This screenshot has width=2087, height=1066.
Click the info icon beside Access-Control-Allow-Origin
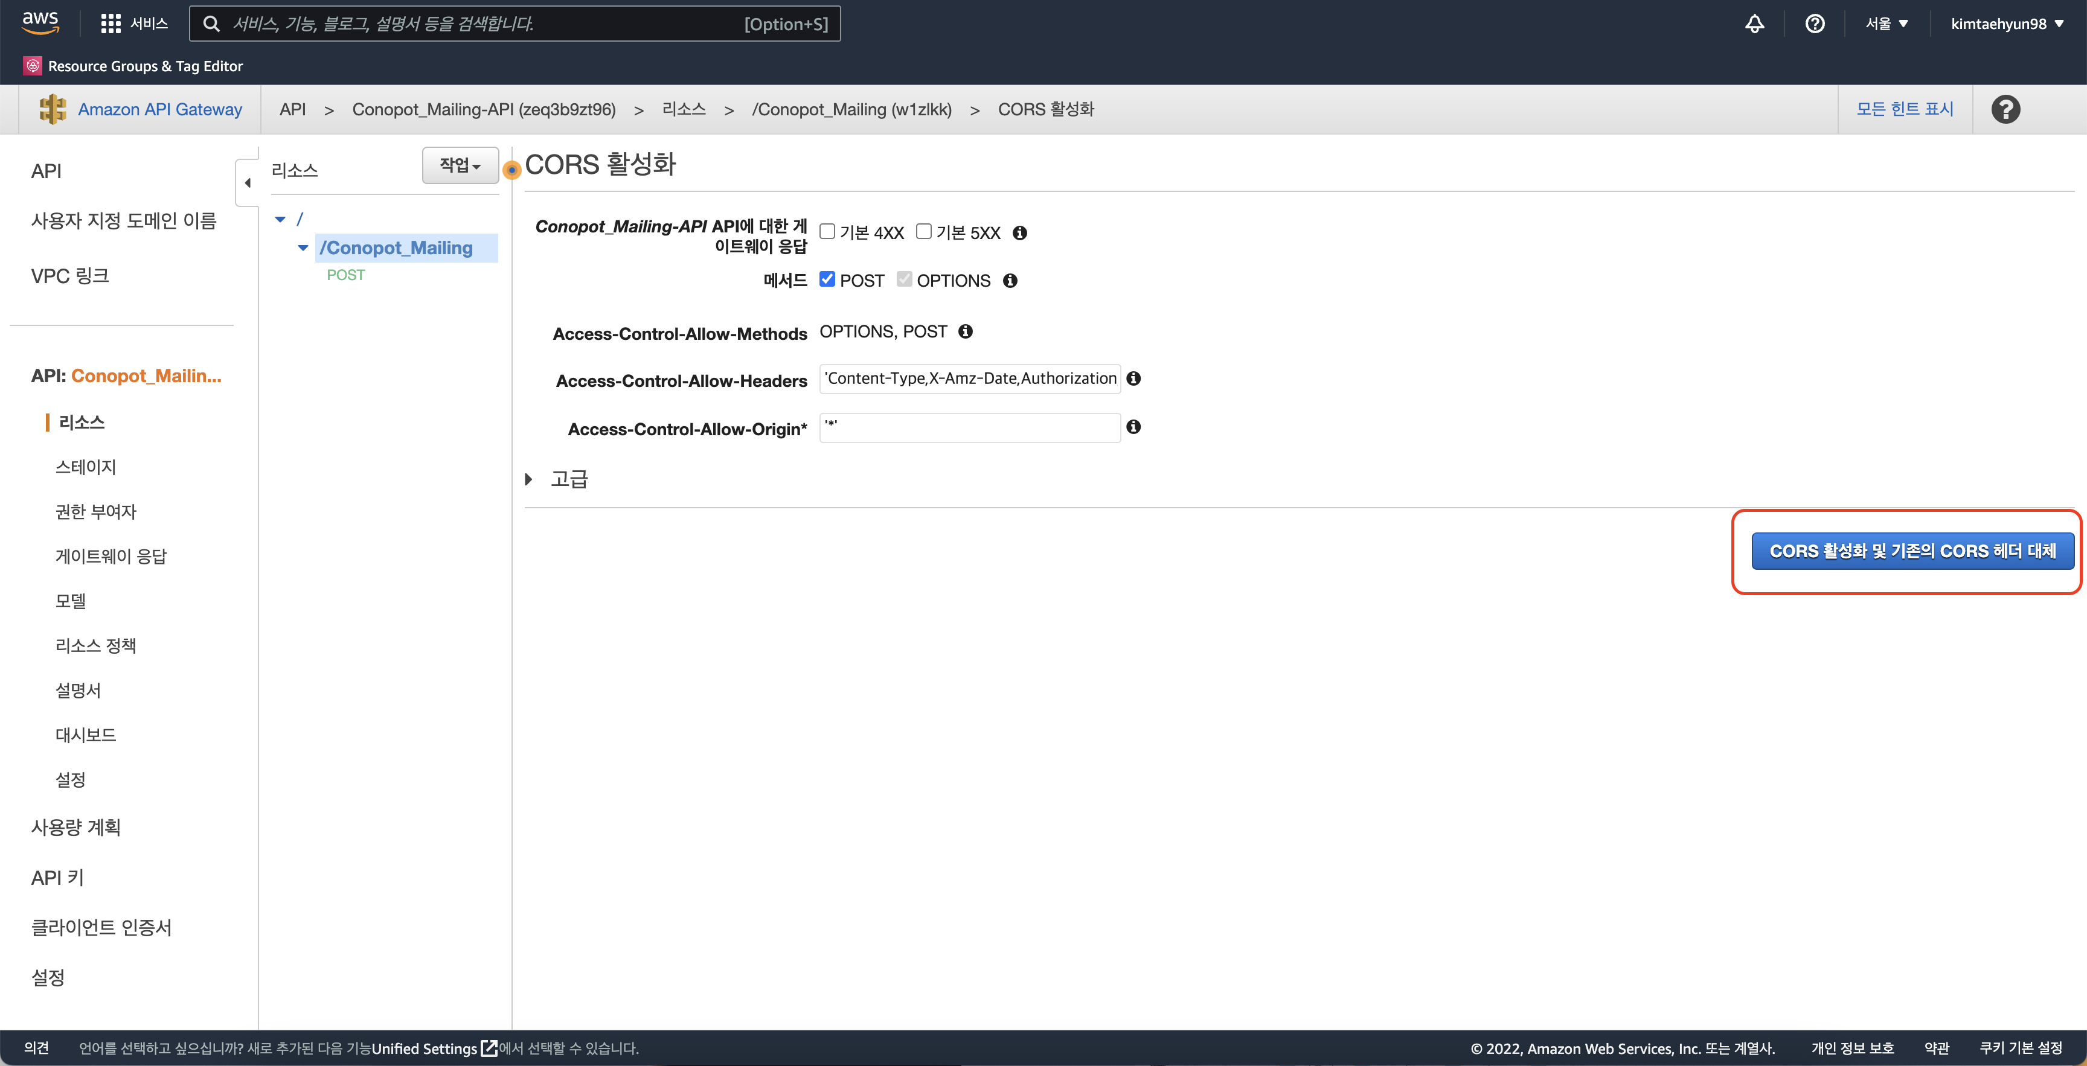pos(1133,427)
